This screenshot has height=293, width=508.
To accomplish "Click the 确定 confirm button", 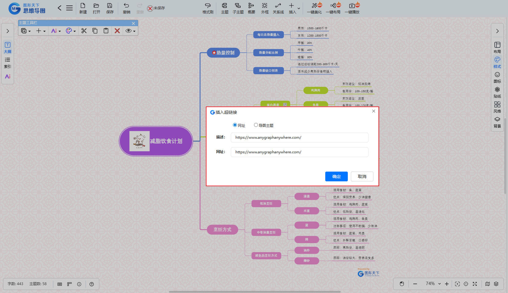I will (336, 176).
